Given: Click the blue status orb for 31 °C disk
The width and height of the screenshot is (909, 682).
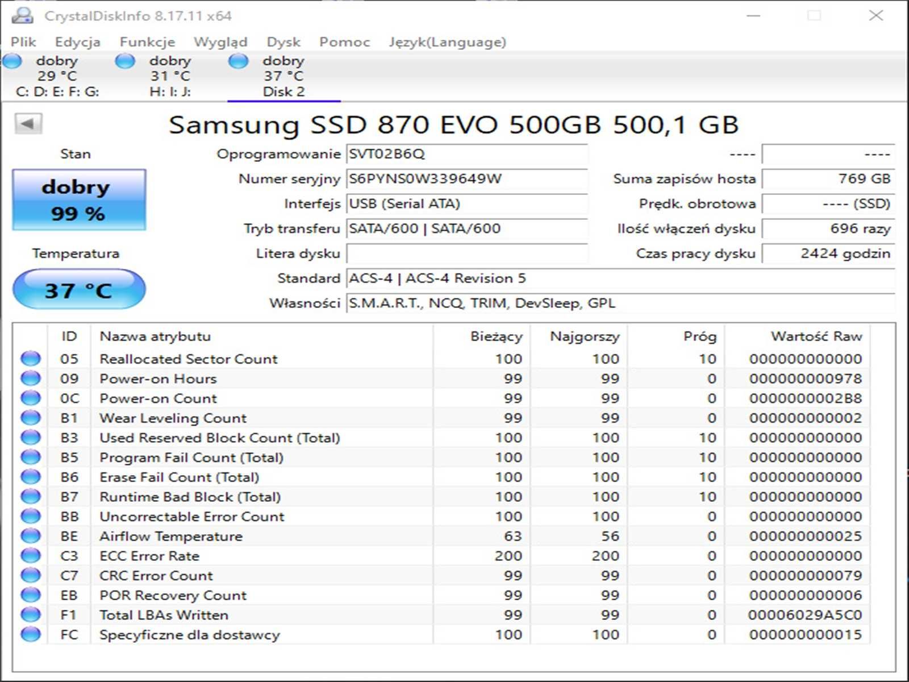Looking at the screenshot, I should coord(125,61).
